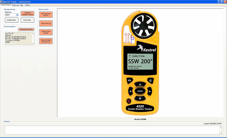Viewport: 227px width, 138px height.
Task: Restore down the Communicator window
Action: pyautogui.click(x=222, y=2)
